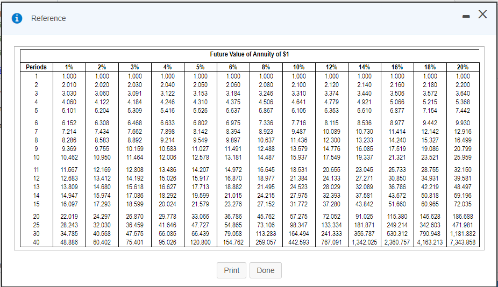Click value 29.778 in the 4% column
498x287 pixels.
[x=167, y=217]
